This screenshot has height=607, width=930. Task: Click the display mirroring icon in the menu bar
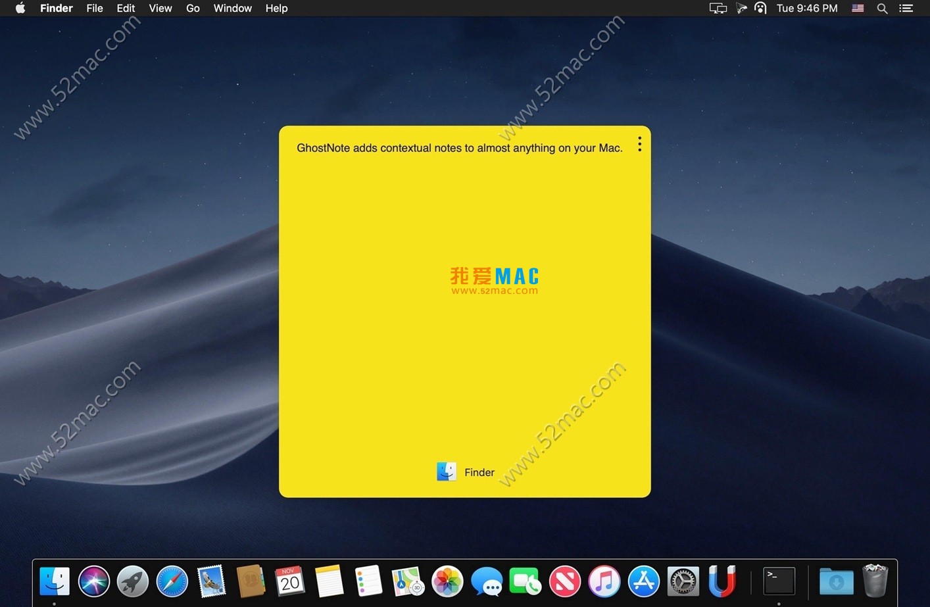[x=718, y=8]
